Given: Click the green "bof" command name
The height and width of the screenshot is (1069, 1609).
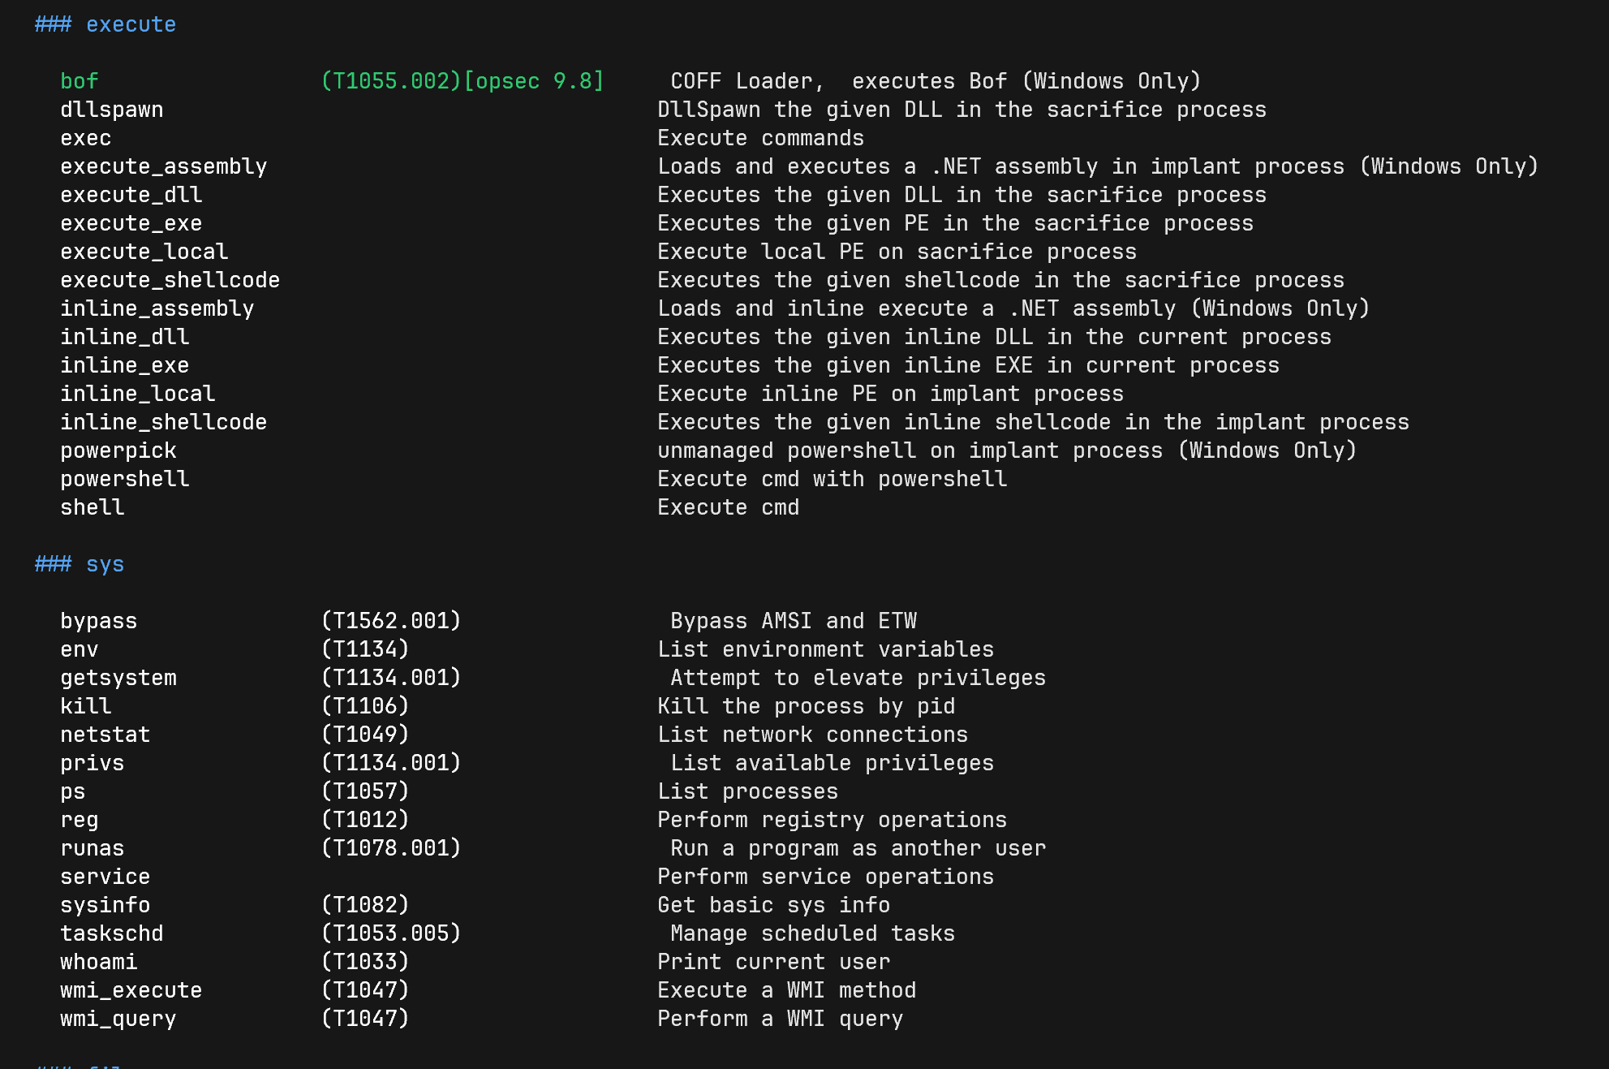Looking at the screenshot, I should [80, 81].
